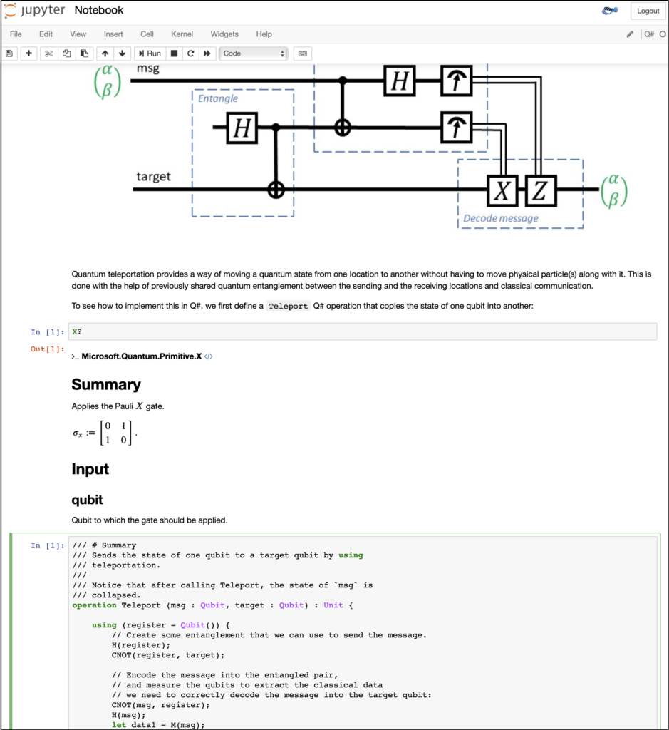
Task: Open the source link icon next to Microsoft.Quantum.Primitive.X
Action: pos(209,356)
